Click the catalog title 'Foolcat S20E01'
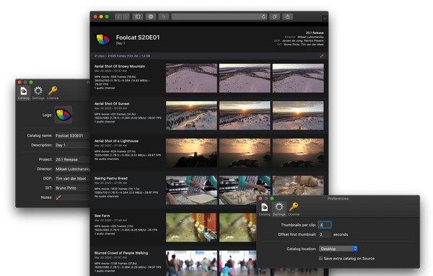The height and width of the screenshot is (276, 433). [138, 37]
